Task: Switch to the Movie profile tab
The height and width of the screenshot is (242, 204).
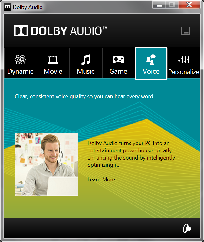Action: (x=53, y=63)
